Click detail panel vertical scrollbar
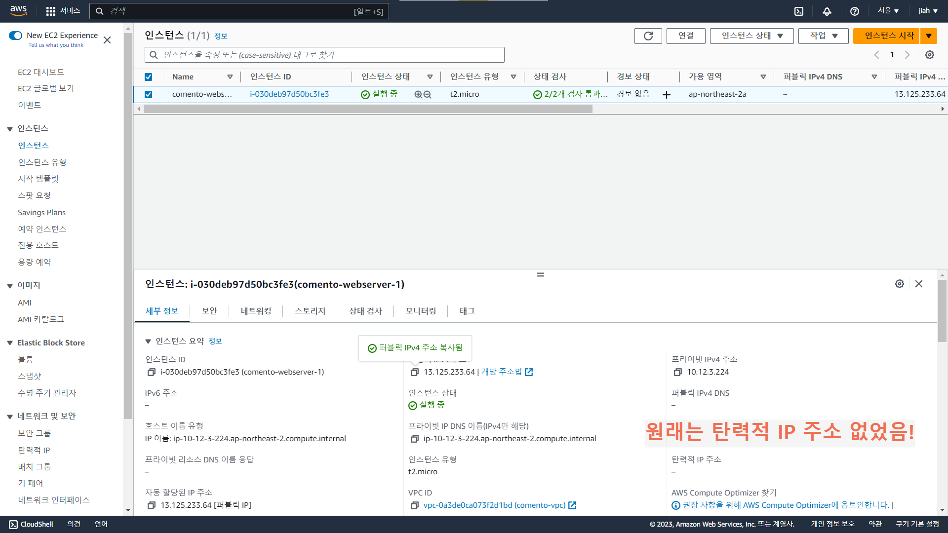Screen dimensions: 948x533 click(x=943, y=311)
